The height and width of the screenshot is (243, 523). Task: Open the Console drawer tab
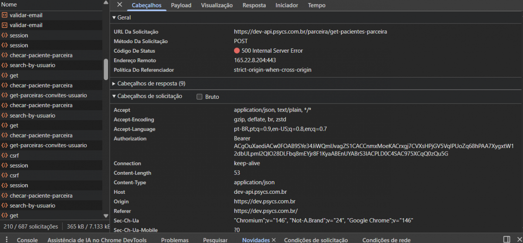(x=27, y=240)
